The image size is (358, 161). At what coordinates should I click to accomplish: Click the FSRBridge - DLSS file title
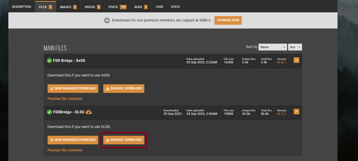(69, 112)
